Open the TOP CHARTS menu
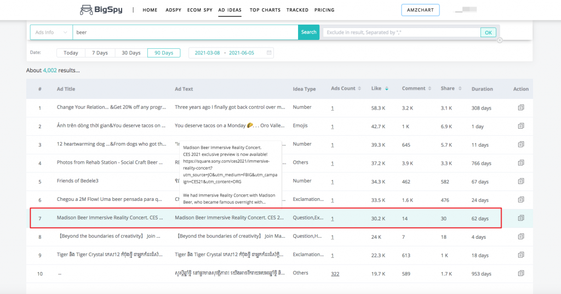The width and height of the screenshot is (561, 294). pos(265,10)
